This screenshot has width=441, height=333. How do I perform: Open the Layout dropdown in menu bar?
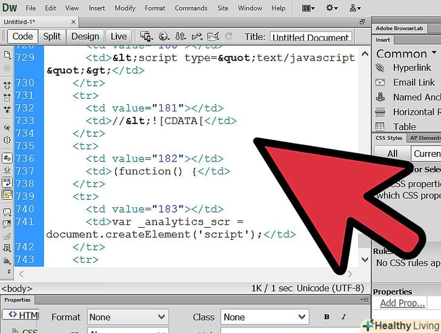[308, 8]
